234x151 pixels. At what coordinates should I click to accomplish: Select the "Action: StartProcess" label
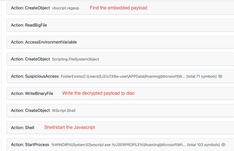(x=30, y=145)
